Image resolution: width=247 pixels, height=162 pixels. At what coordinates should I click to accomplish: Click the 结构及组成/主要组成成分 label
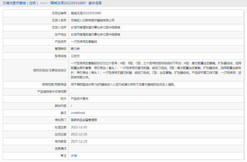pos(50,70)
